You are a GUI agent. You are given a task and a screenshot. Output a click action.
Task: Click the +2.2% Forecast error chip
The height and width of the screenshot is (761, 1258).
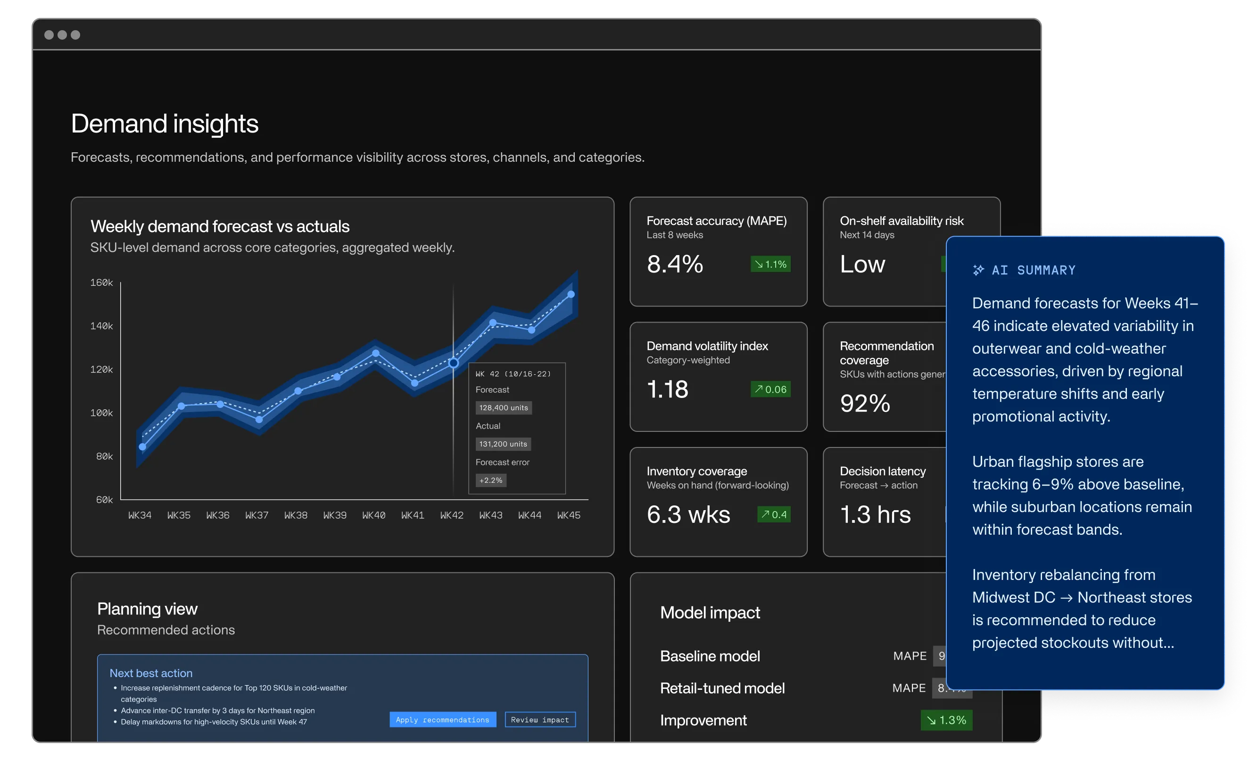coord(491,480)
